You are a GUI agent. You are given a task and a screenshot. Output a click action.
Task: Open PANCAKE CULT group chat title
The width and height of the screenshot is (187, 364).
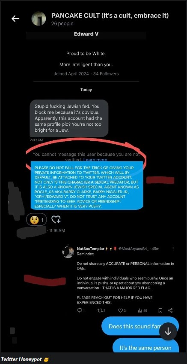110,15
